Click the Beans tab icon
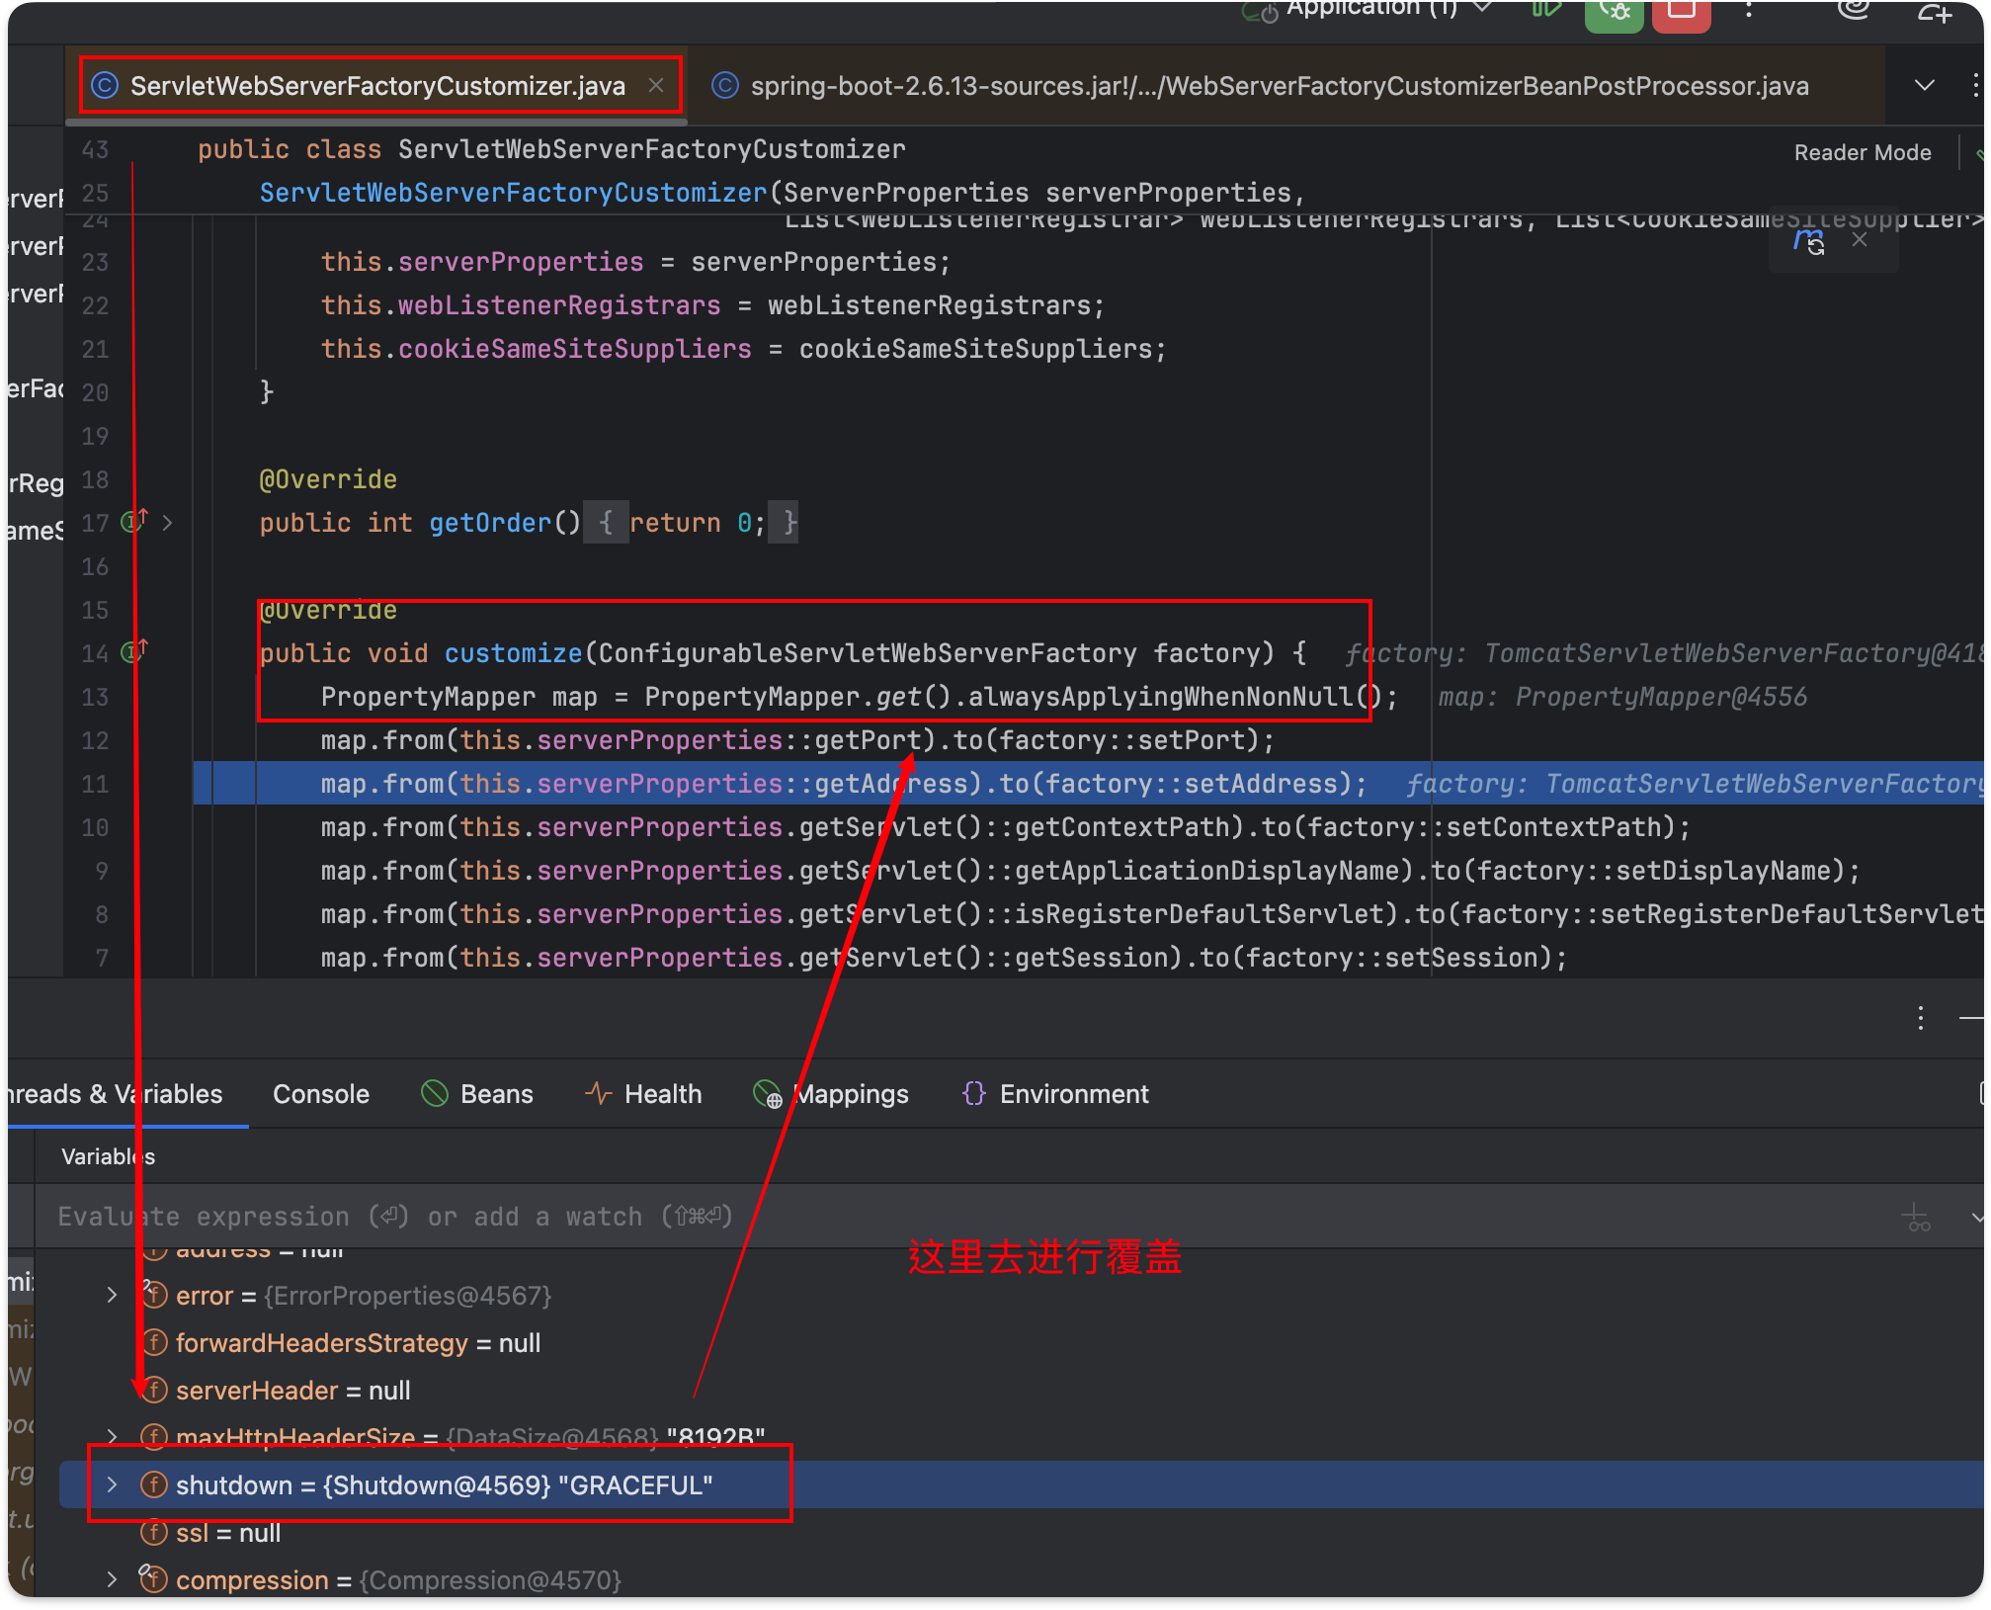The width and height of the screenshot is (1991, 1610). coord(435,1093)
